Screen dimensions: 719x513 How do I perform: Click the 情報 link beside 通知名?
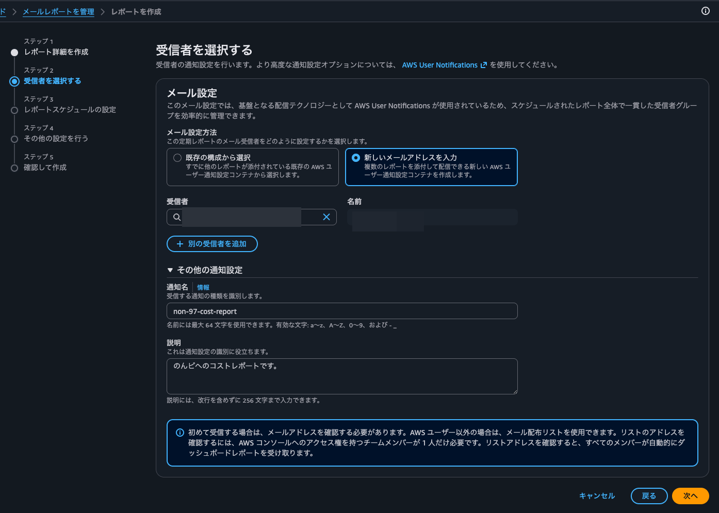point(203,287)
